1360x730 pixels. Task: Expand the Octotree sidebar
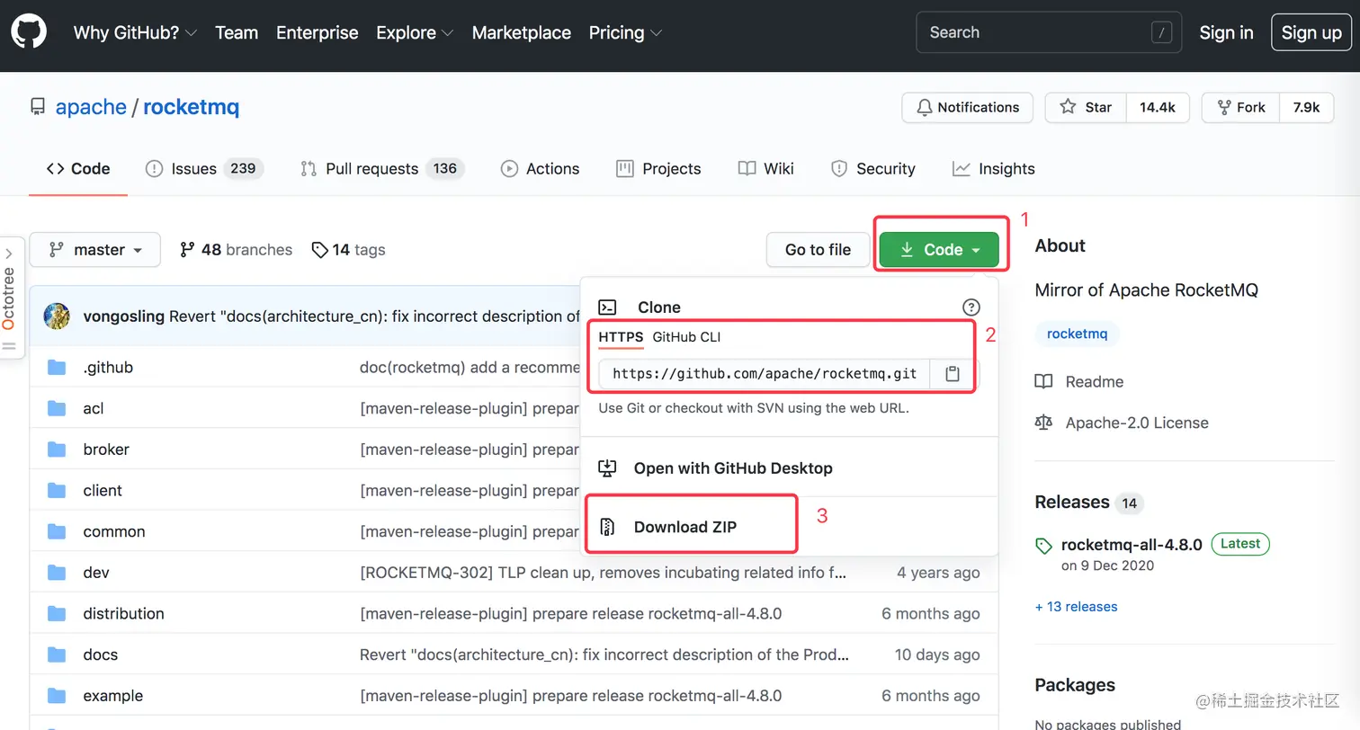(9, 254)
